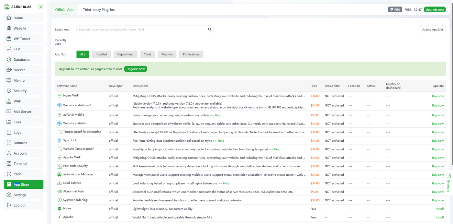Open the Settings menu item
Image resolution: width=453 pixels, height=224 pixels.
click(20, 195)
